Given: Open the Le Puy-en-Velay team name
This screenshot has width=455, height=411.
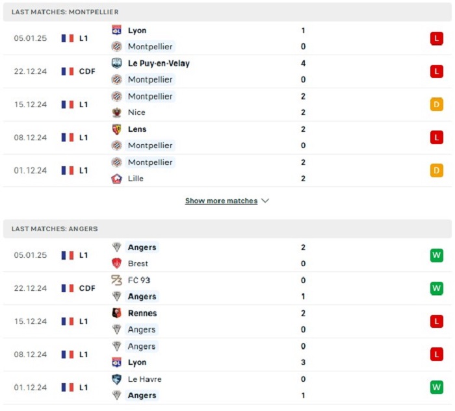Looking at the screenshot, I should pyautogui.click(x=159, y=64).
